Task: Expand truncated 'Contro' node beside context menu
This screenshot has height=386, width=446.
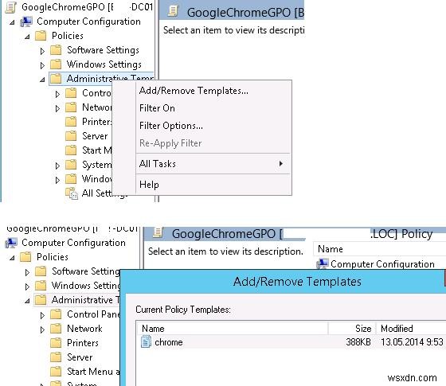Action: [57, 94]
